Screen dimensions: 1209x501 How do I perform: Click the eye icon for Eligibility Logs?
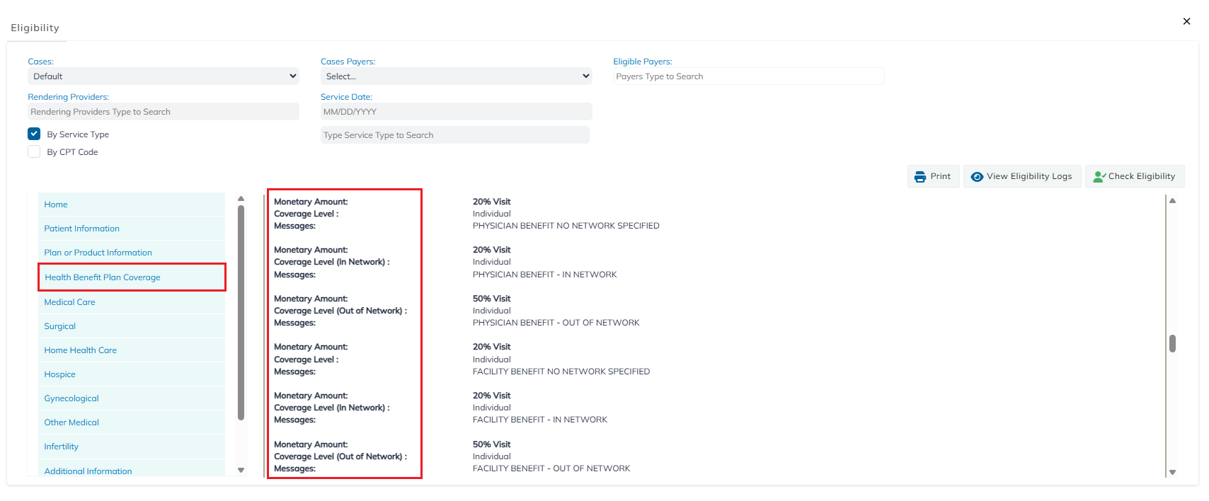[977, 177]
